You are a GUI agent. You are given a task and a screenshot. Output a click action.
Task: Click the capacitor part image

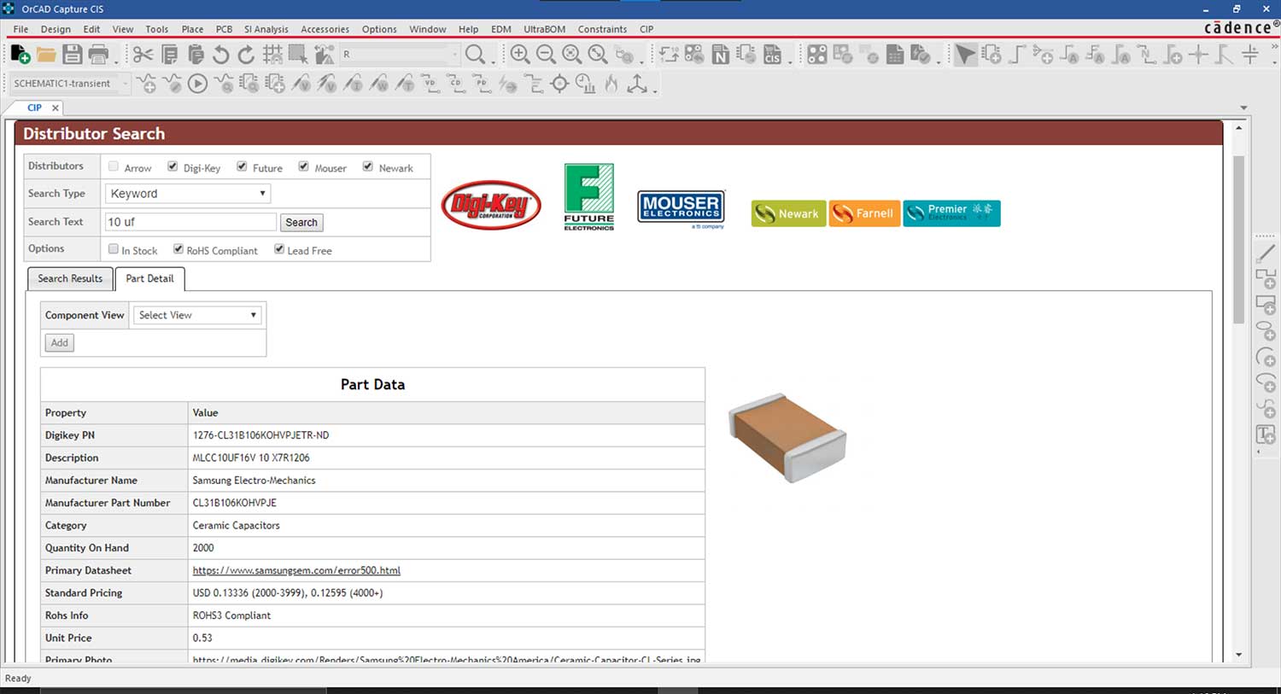787,438
